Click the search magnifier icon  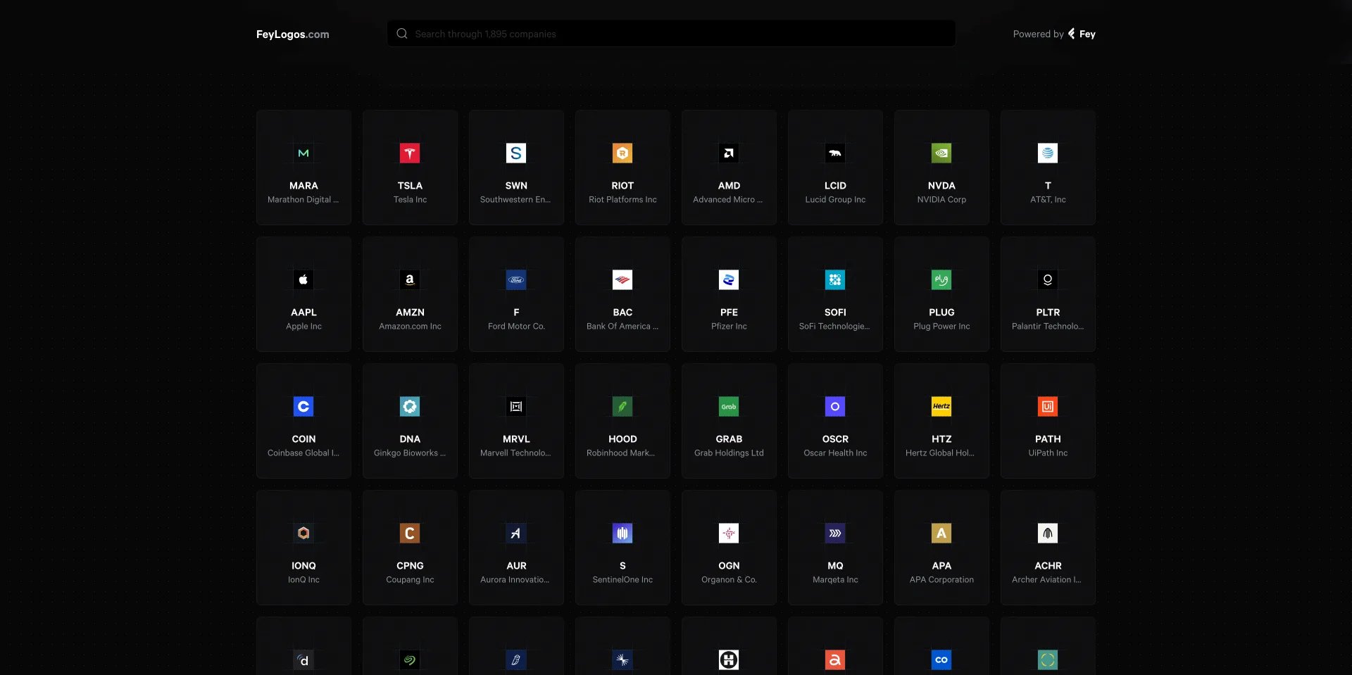point(402,34)
